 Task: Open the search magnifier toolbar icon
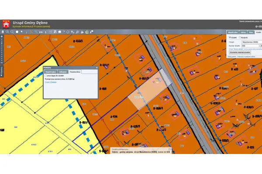pyautogui.click(x=77, y=32)
